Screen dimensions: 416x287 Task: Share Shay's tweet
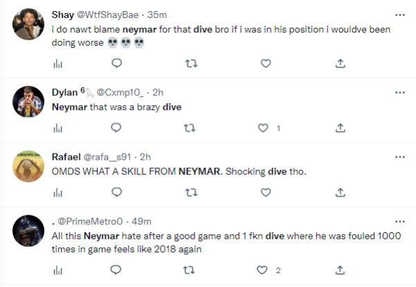coord(340,63)
